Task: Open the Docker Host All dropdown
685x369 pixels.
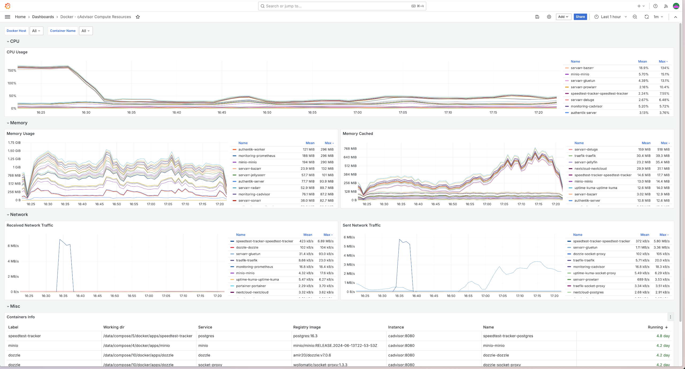Action: (x=36, y=31)
